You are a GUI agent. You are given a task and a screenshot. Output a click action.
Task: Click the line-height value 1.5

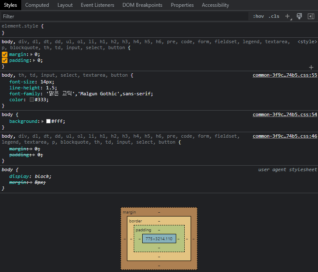pos(50,88)
